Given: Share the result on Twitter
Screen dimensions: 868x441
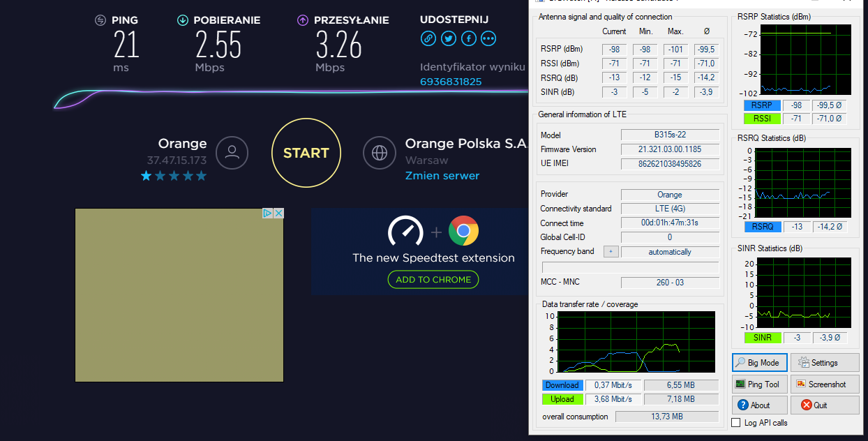Looking at the screenshot, I should pyautogui.click(x=449, y=38).
